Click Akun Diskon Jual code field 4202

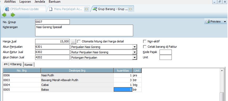click(x=52, y=58)
